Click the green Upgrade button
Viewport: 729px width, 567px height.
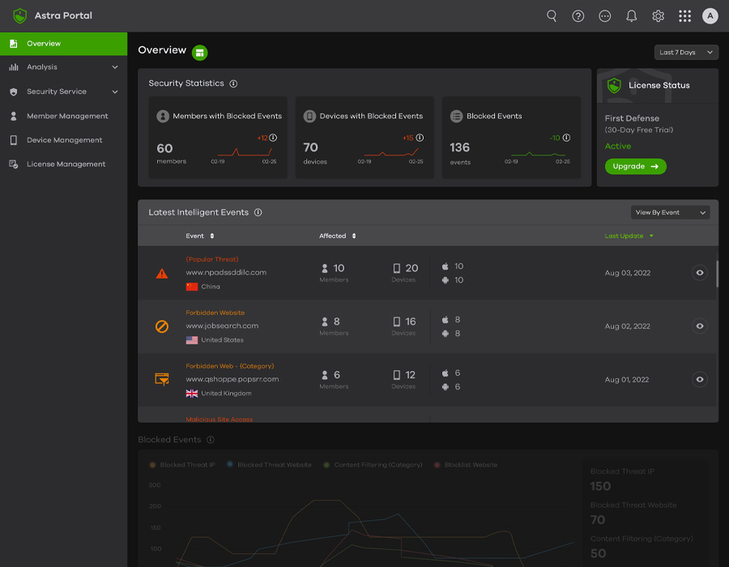(635, 167)
